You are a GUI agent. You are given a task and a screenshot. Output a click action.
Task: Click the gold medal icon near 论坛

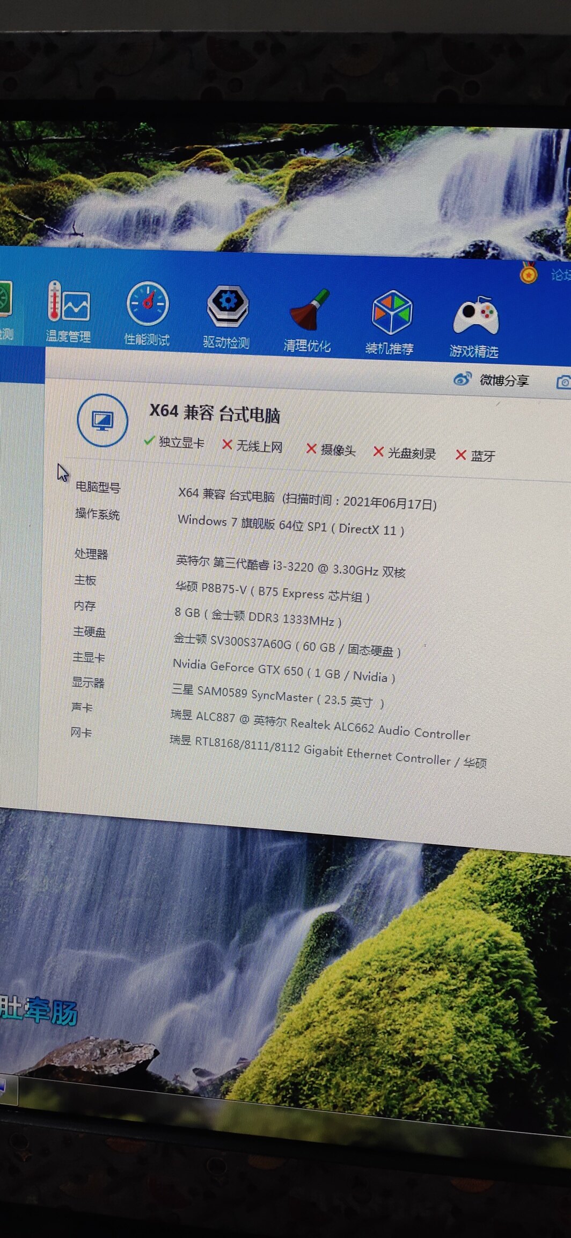(x=528, y=274)
